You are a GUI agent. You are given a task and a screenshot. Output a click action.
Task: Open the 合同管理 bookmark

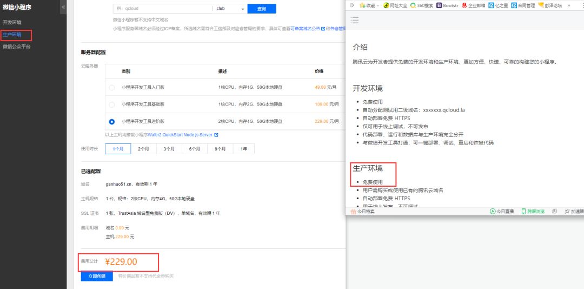click(x=523, y=5)
